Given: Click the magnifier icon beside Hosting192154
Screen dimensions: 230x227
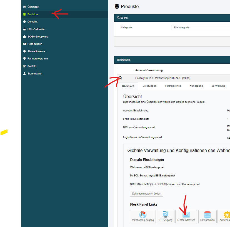Looking at the screenshot, I should (x=121, y=78).
